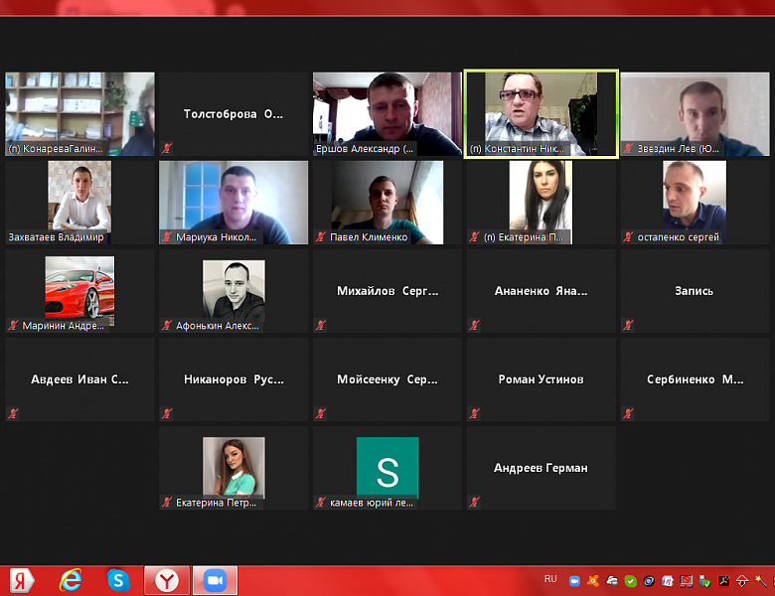Viewport: 775px width, 596px height.
Task: Select Захватаев Владимир's video tile
Action: click(x=79, y=203)
